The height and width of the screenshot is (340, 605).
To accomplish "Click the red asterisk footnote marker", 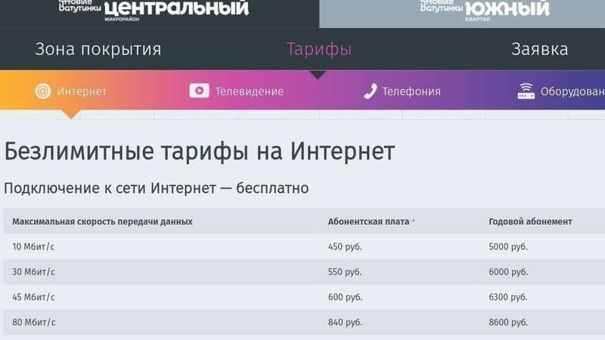I will tap(413, 221).
